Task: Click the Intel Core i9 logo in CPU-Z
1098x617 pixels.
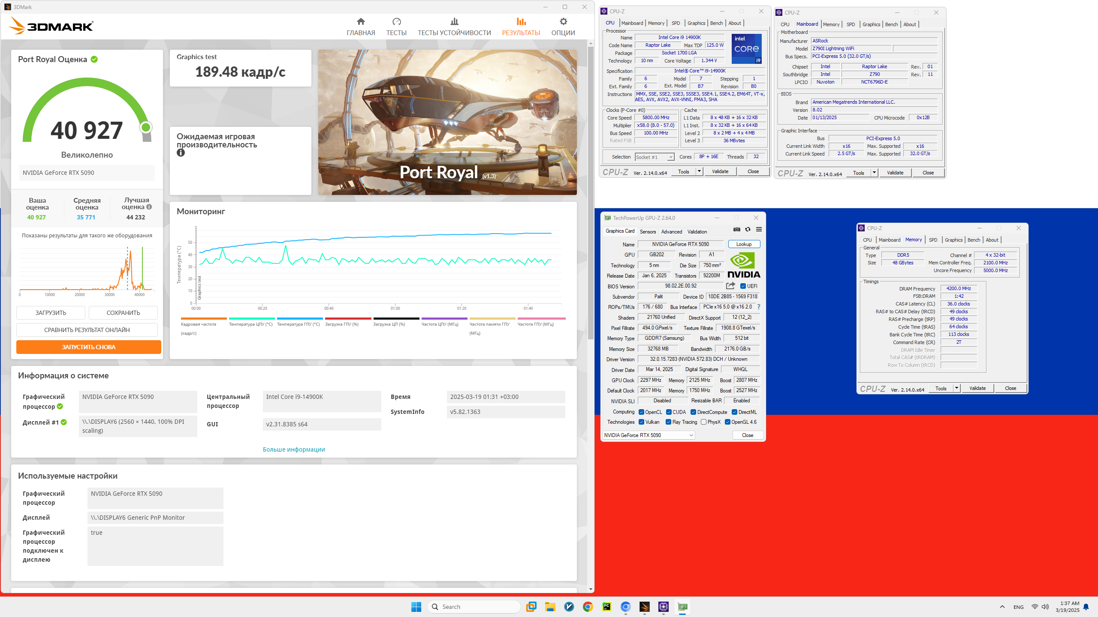Action: click(747, 49)
